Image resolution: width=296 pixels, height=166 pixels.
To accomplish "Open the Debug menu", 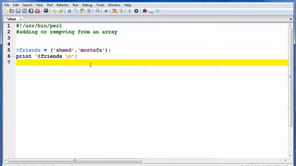I will (x=87, y=5).
